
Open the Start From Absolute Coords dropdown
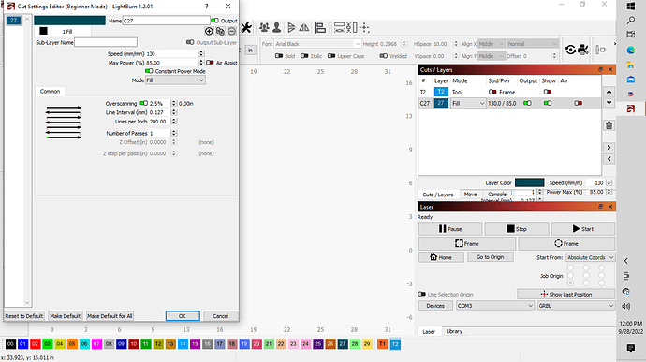(x=591, y=257)
